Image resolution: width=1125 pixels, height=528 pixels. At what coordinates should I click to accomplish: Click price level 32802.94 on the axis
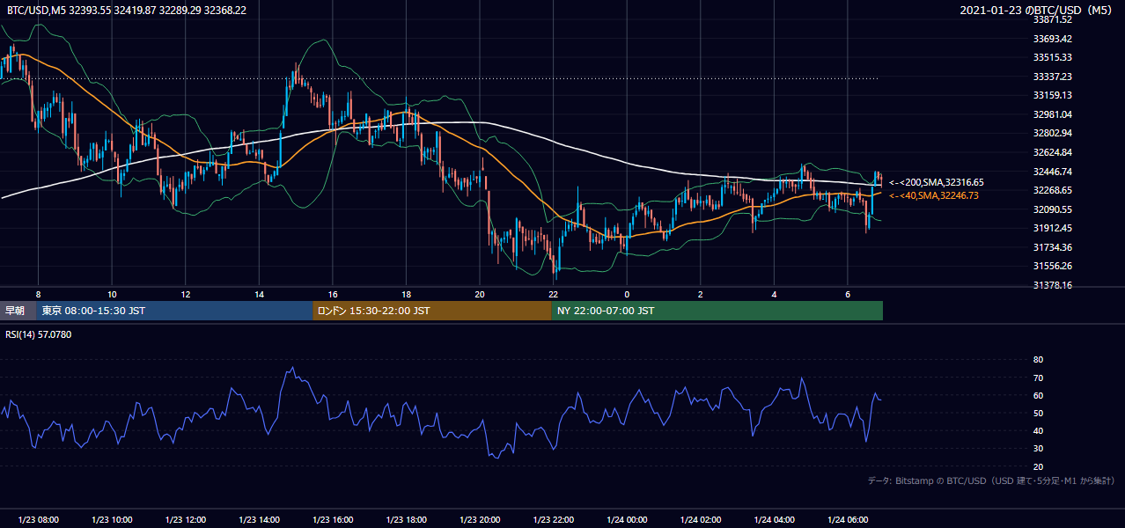pos(1052,133)
